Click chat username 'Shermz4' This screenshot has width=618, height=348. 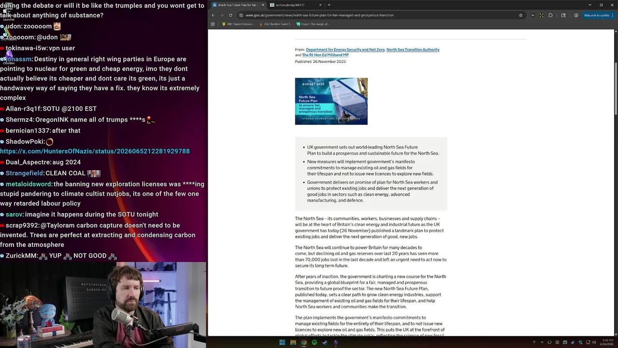19,120
